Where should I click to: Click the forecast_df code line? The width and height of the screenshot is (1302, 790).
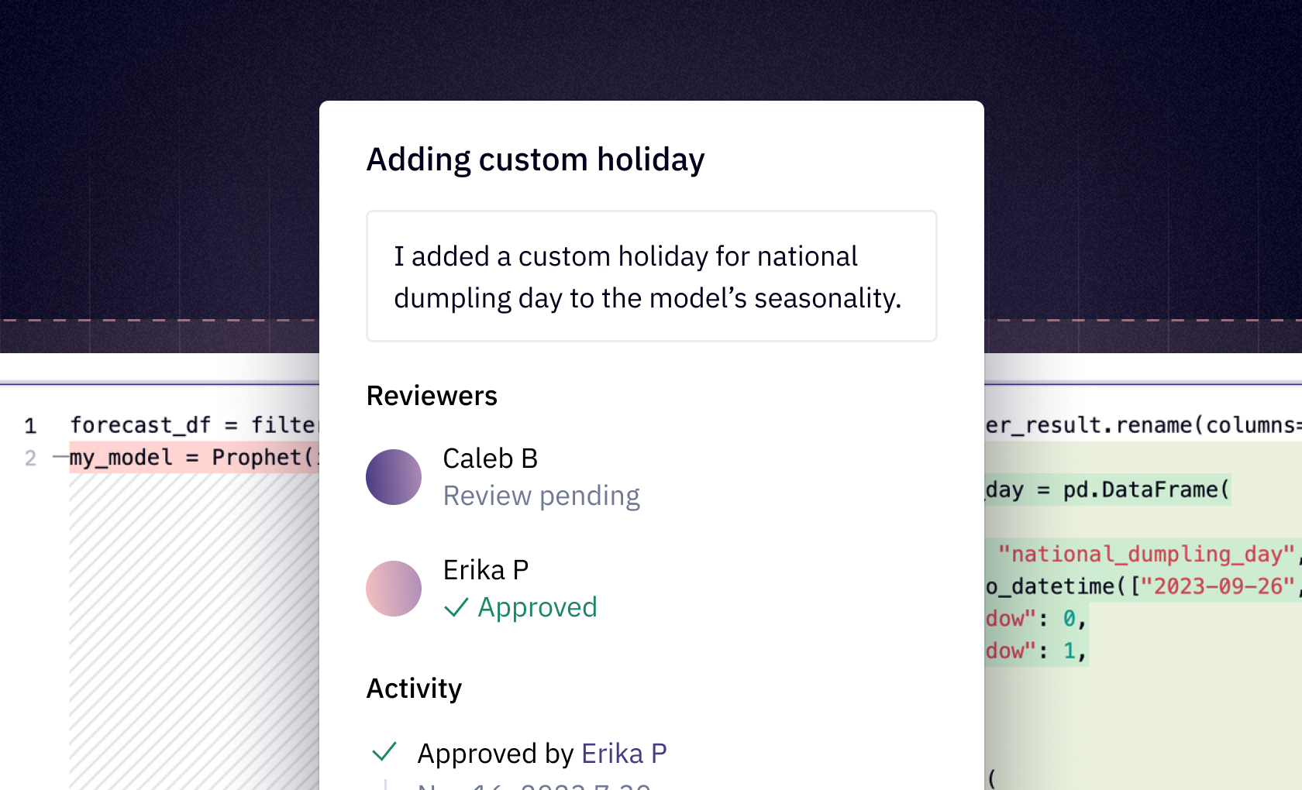pyautogui.click(x=194, y=425)
